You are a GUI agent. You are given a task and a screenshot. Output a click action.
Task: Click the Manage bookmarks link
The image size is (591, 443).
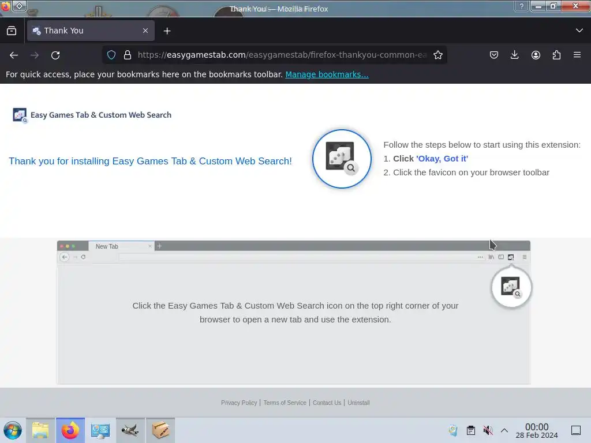click(327, 74)
